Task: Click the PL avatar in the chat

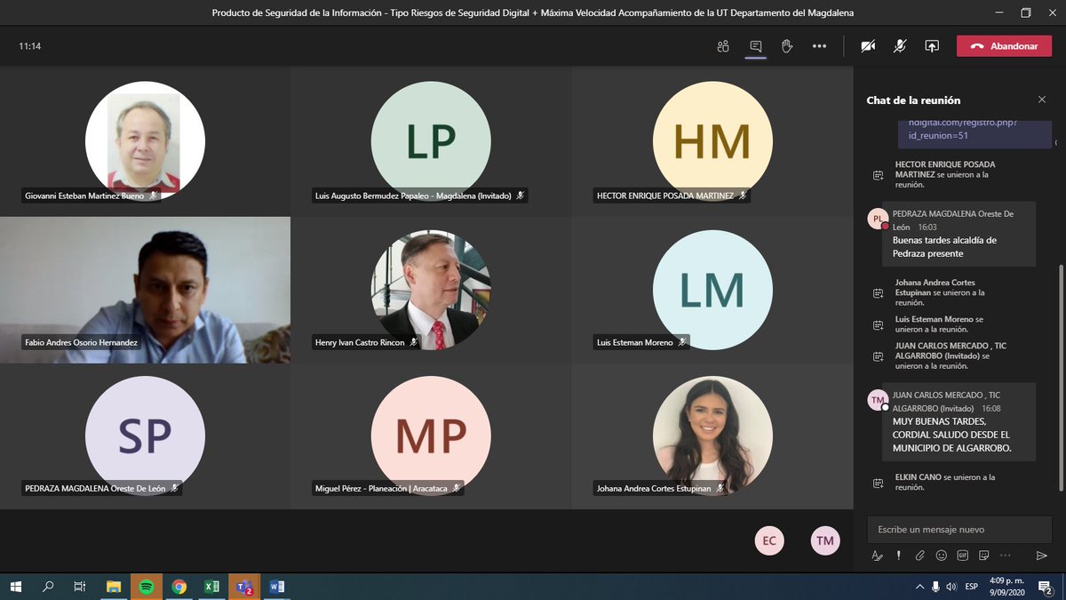Action: [878, 220]
